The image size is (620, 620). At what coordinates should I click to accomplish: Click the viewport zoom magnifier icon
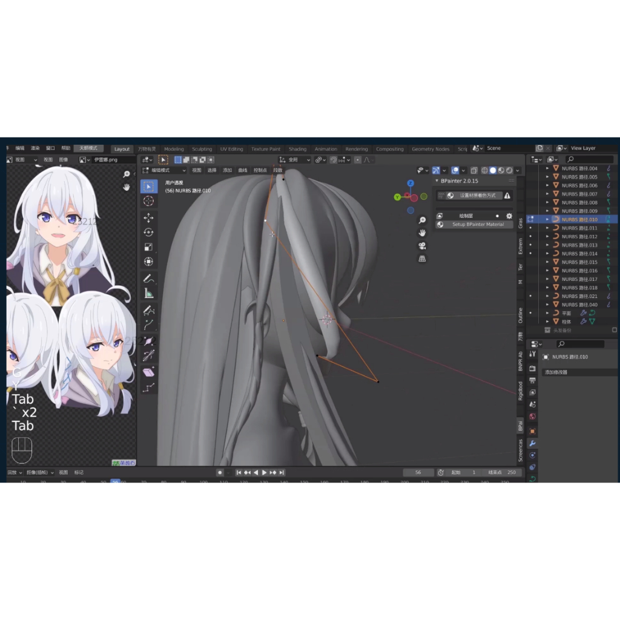pyautogui.click(x=422, y=220)
